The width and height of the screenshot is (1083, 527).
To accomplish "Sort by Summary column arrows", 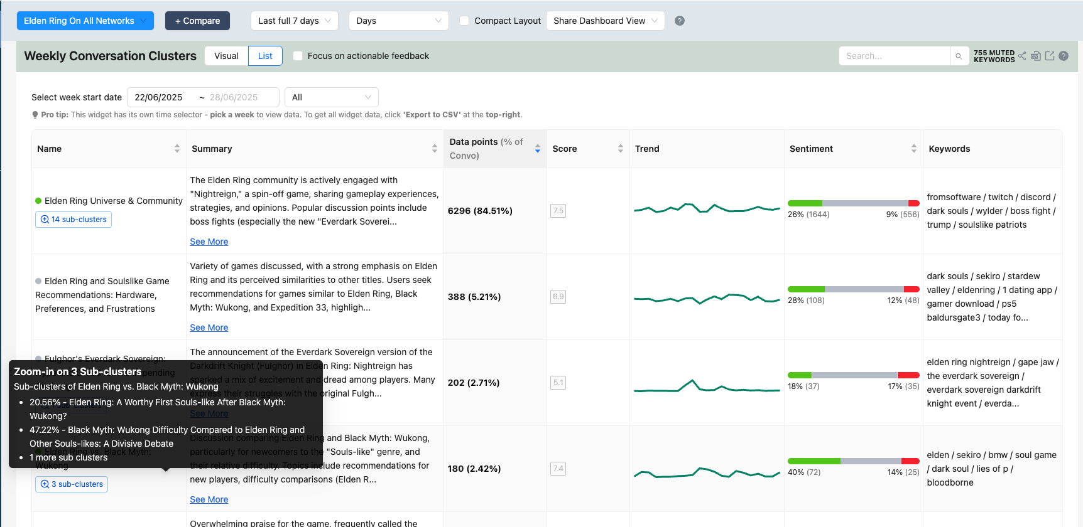I will click(x=435, y=149).
